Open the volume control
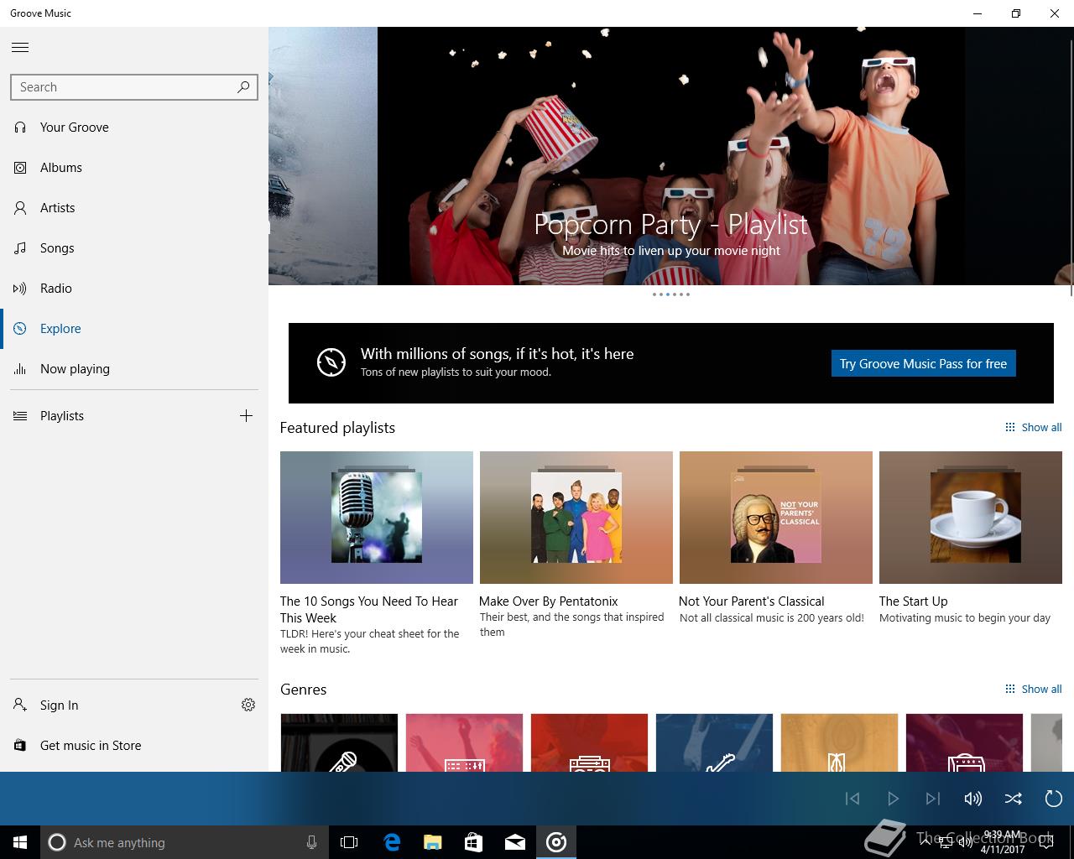Image resolution: width=1074 pixels, height=859 pixels. [973, 799]
